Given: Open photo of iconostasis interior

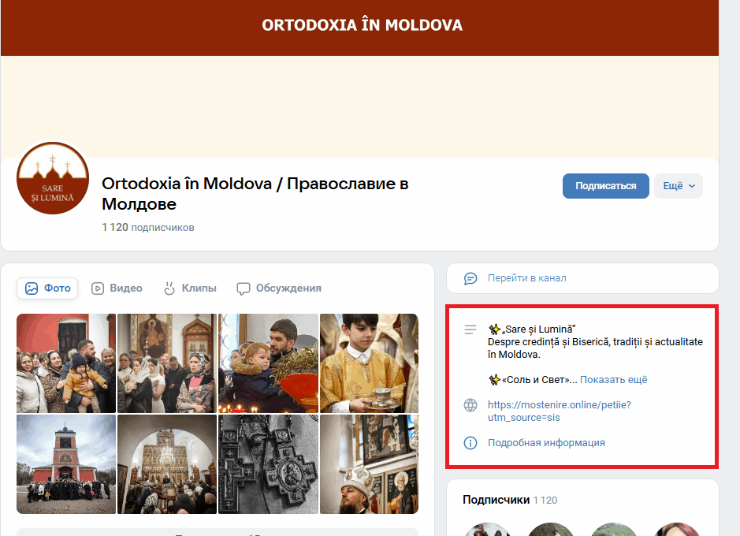Looking at the screenshot, I should 166,464.
